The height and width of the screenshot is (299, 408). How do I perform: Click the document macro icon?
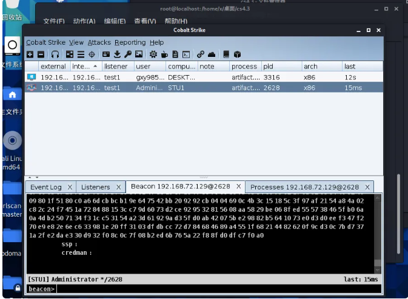175,54
